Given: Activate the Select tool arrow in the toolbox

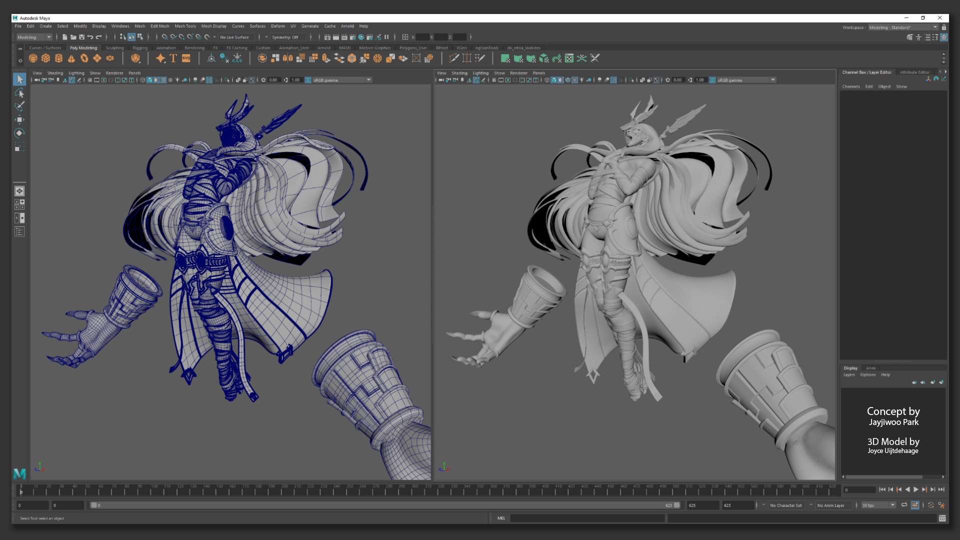Looking at the screenshot, I should click(x=19, y=79).
